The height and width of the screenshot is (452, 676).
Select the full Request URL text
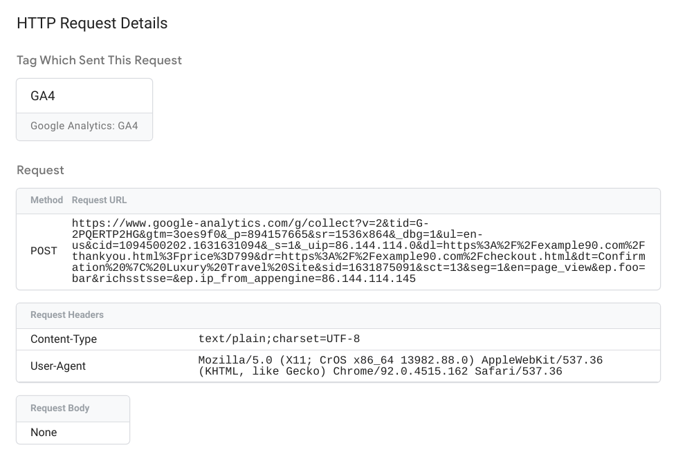pyautogui.click(x=360, y=250)
